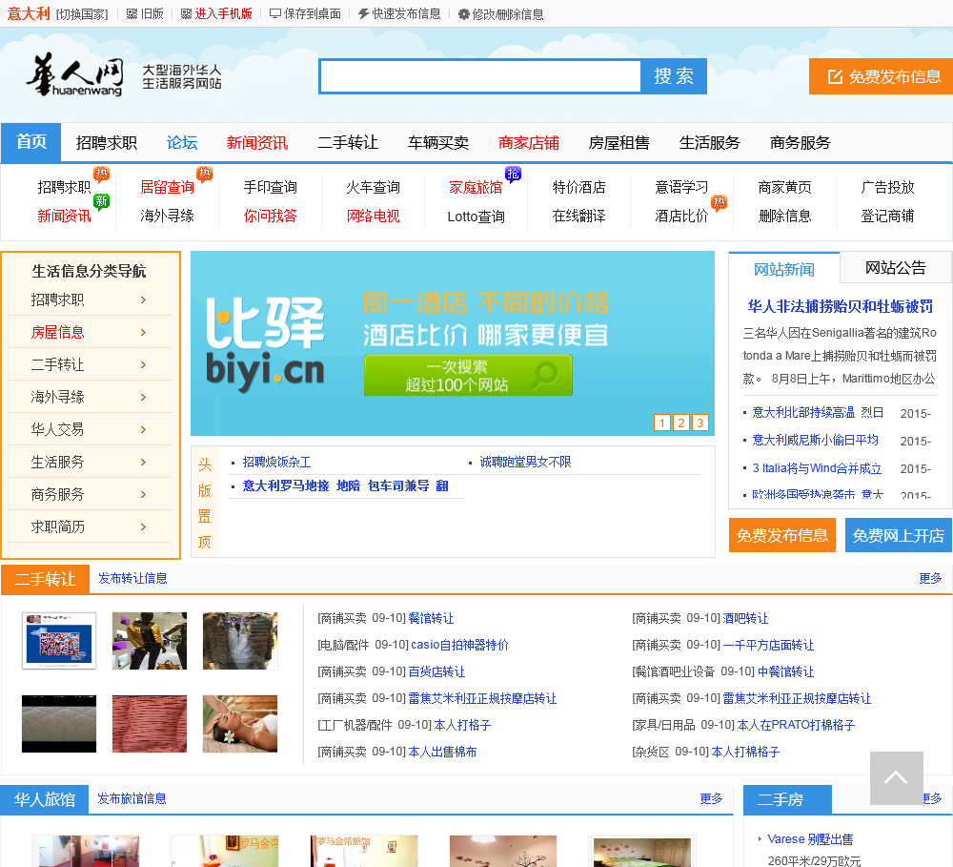Screen dimensions: 953x867
Task: Open 发布转让信息 link
Action: click(x=132, y=578)
